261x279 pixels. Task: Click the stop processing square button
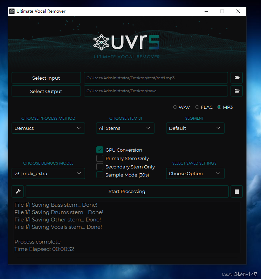236,192
